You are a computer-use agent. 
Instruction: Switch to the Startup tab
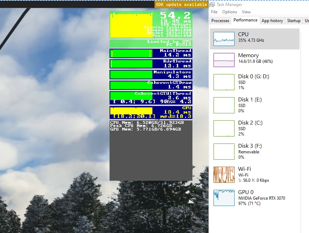pos(294,20)
